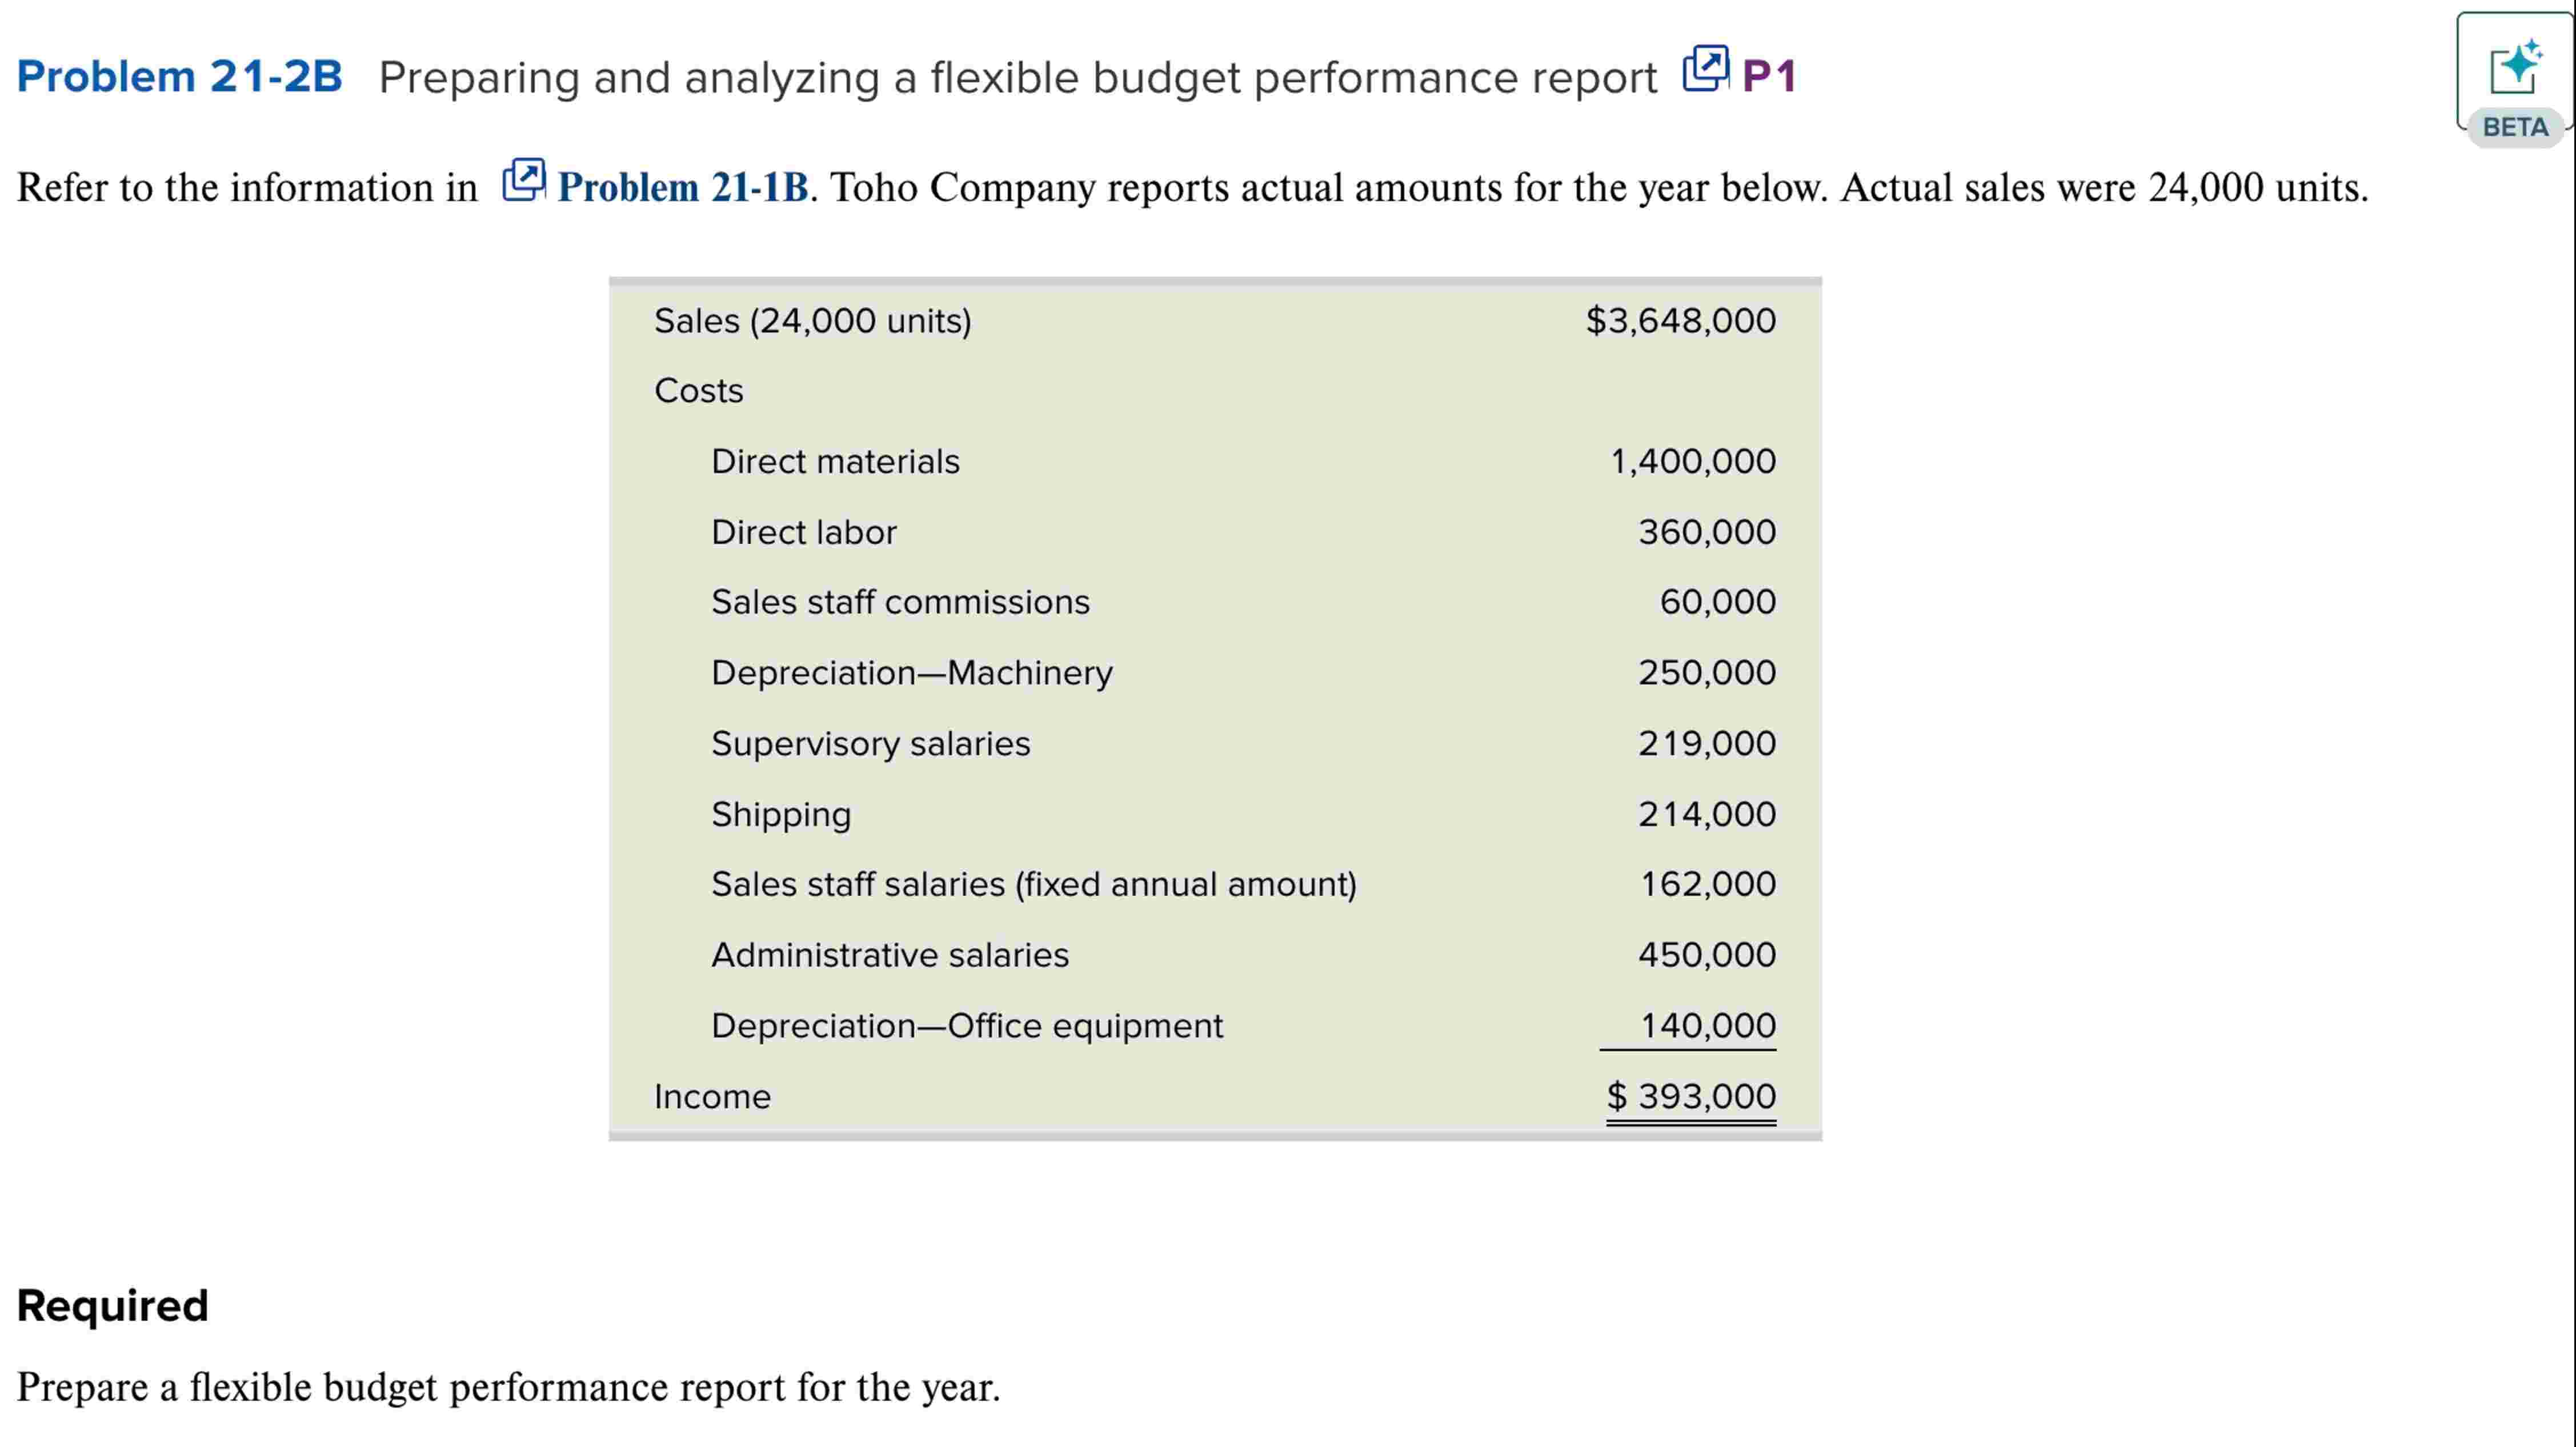The height and width of the screenshot is (1447, 2576).
Task: Click the Required section heading
Action: tap(113, 1306)
